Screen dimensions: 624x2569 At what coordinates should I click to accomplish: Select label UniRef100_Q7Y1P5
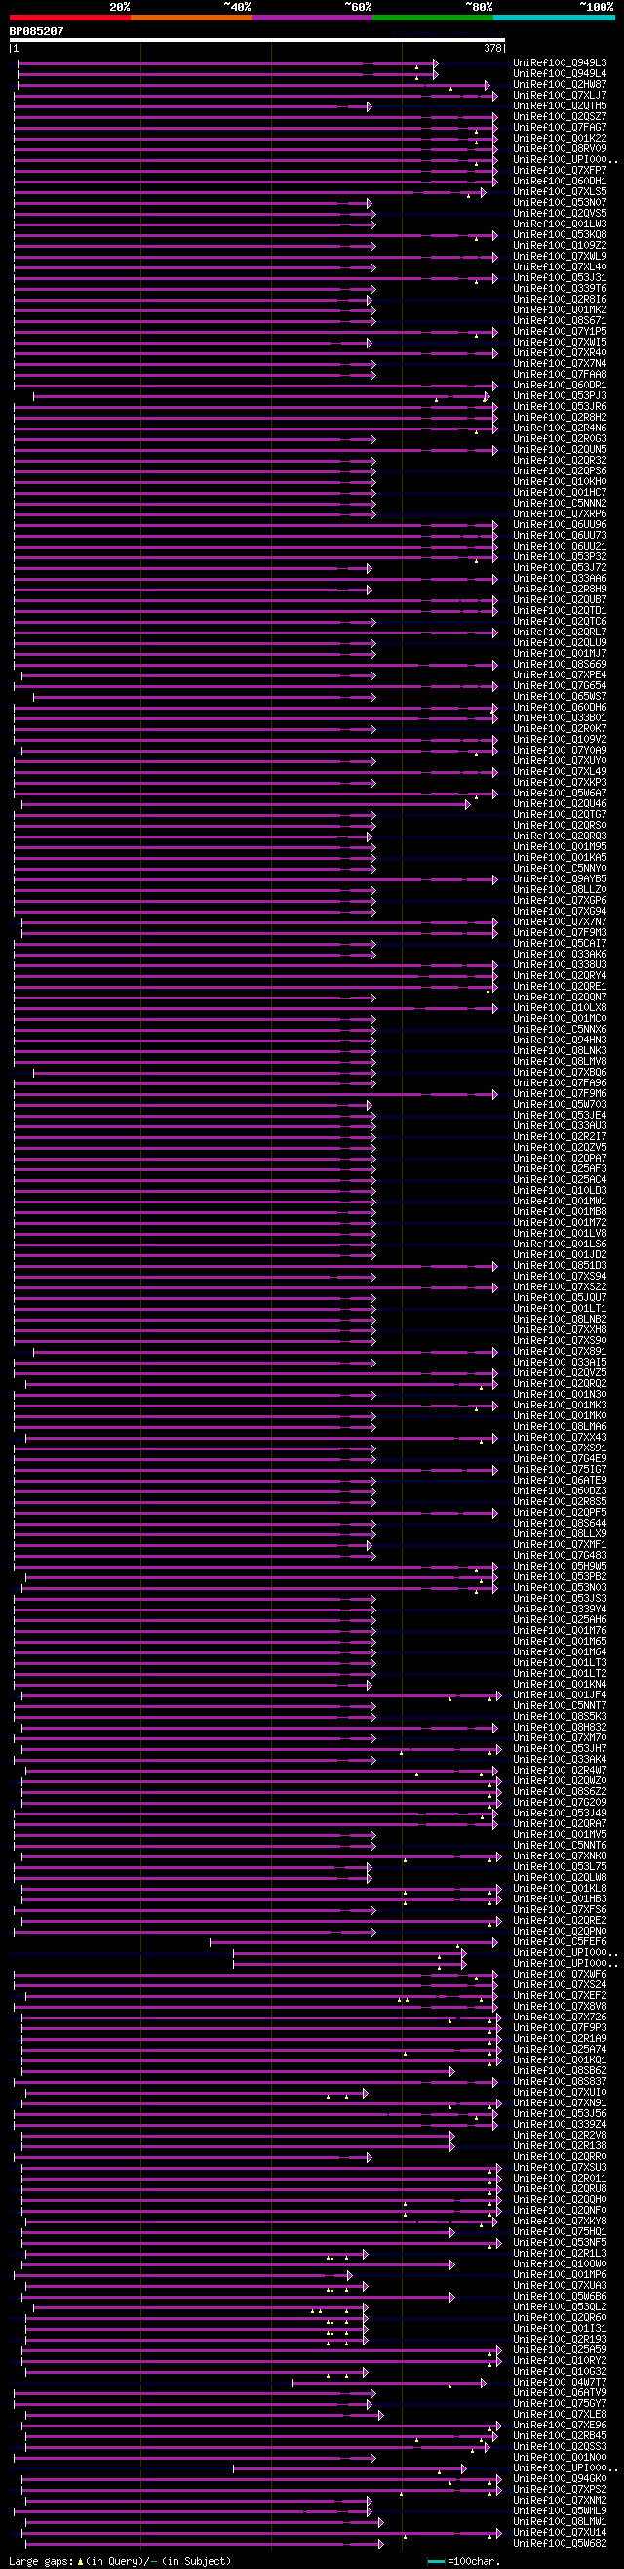pyautogui.click(x=561, y=331)
